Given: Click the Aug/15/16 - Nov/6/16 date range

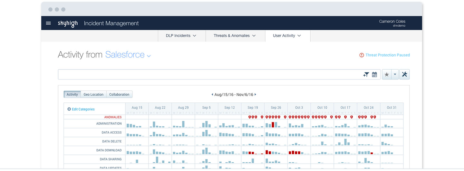Looking at the screenshot, I should point(234,95).
